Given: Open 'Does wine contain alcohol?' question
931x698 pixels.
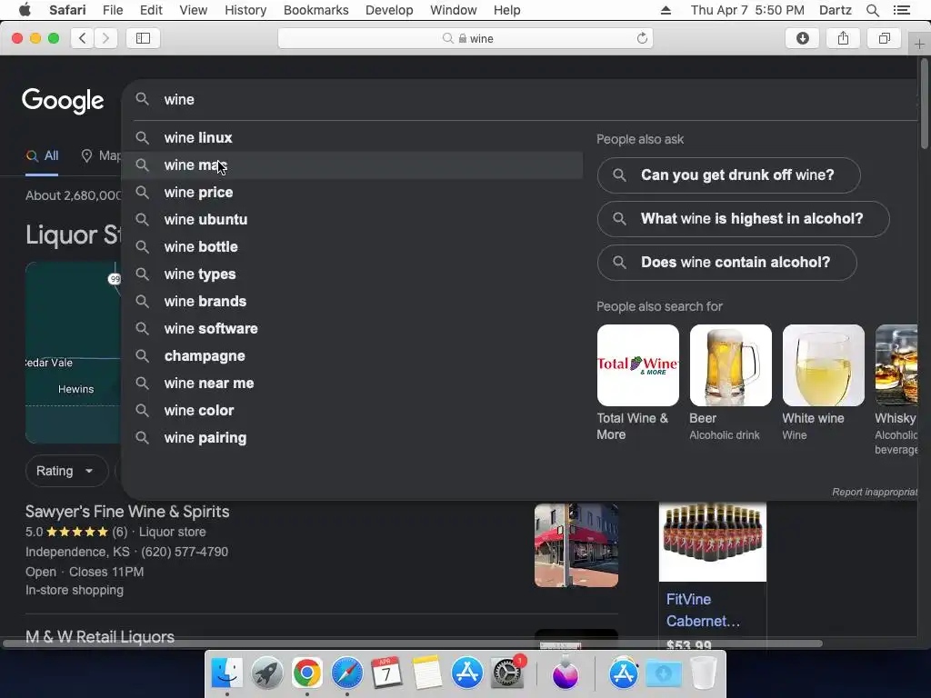Looking at the screenshot, I should click(726, 263).
